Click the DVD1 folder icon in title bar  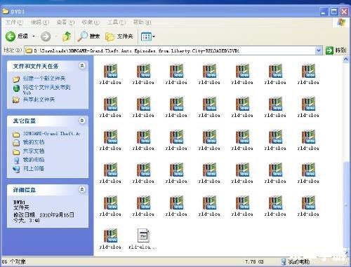coord(6,11)
